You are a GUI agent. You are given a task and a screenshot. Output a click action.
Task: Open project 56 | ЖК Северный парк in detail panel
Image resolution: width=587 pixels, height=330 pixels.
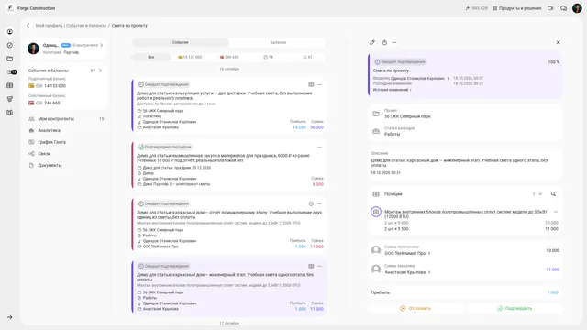pos(407,116)
